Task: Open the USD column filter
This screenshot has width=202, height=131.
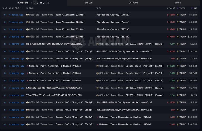Action: tap(192, 8)
